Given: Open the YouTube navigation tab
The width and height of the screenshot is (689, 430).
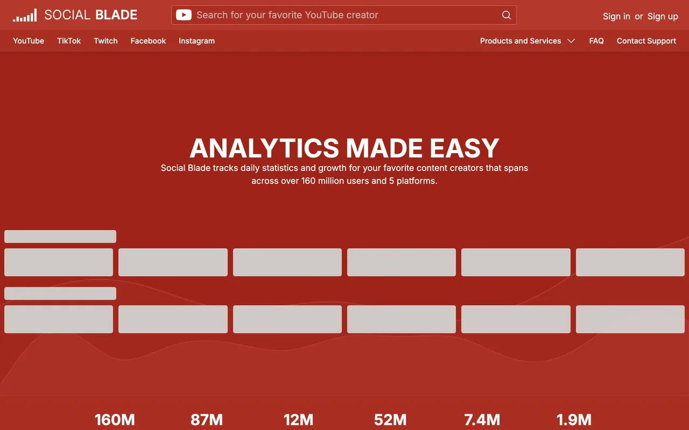Looking at the screenshot, I should pos(29,41).
